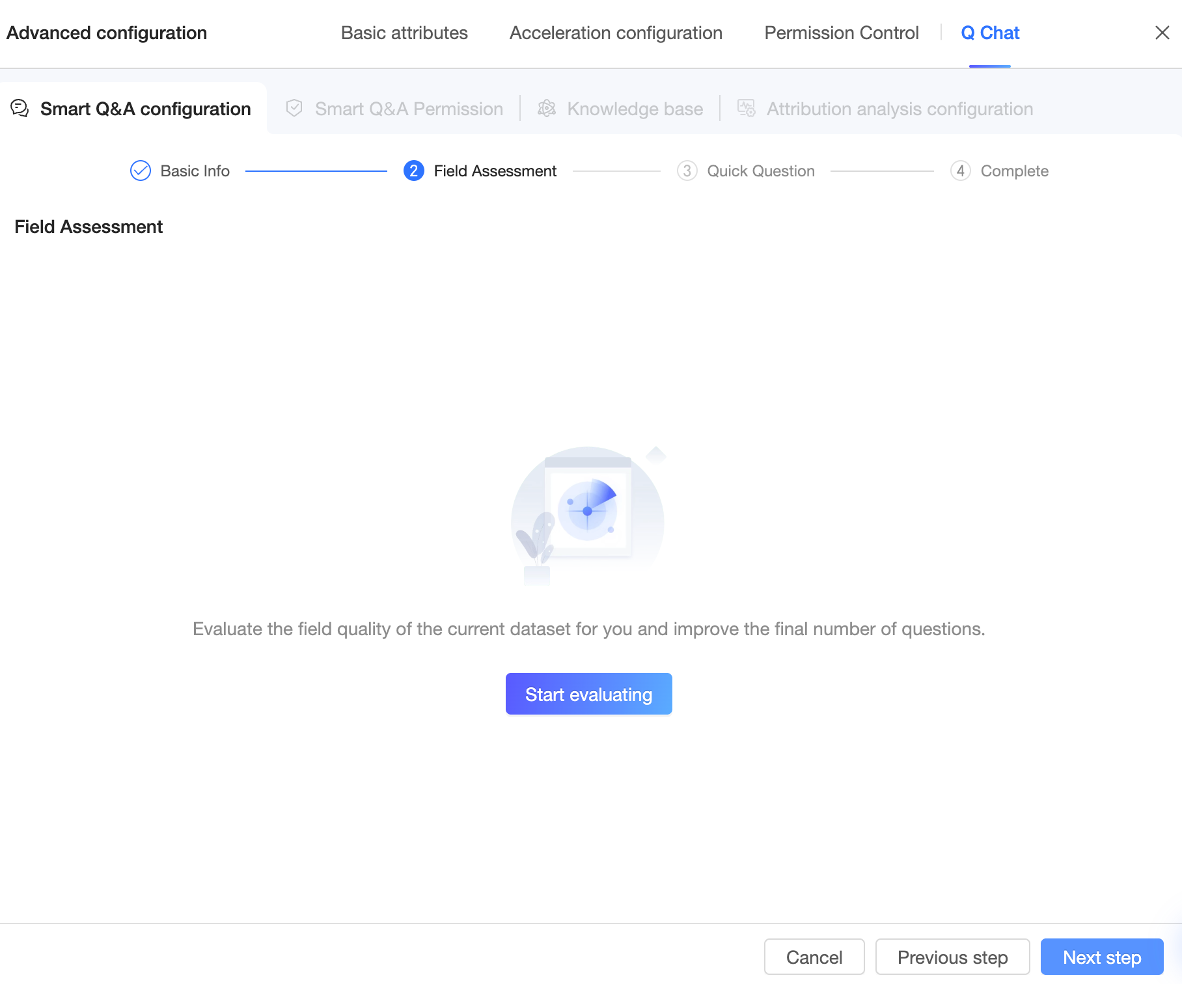Image resolution: width=1182 pixels, height=984 pixels.
Task: Click the Knowledge base atom icon
Action: pyautogui.click(x=547, y=108)
